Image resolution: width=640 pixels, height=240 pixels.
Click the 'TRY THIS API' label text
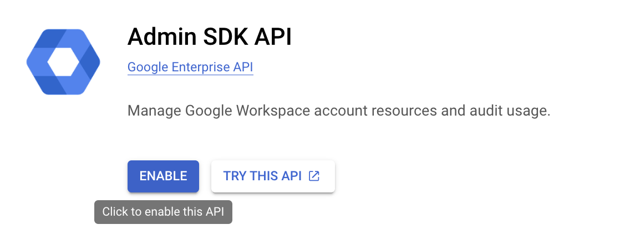[262, 176]
